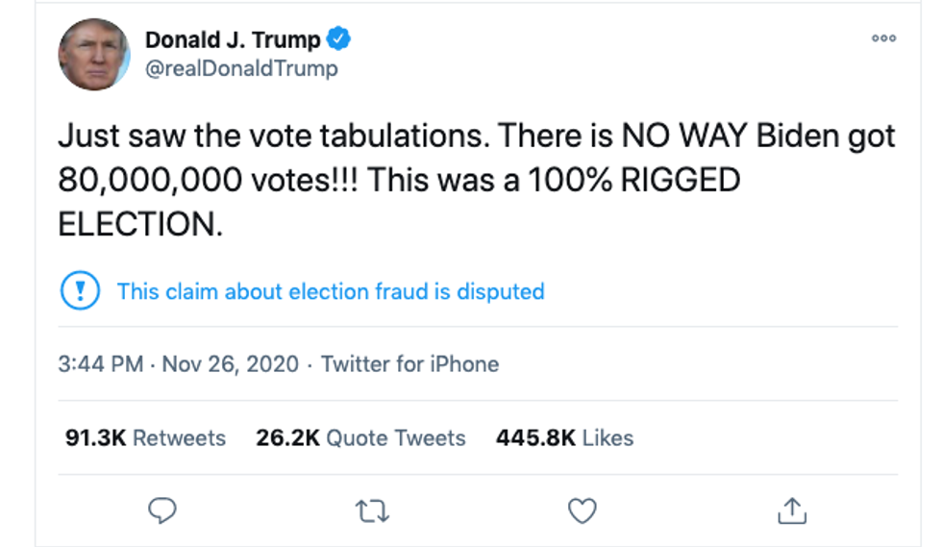Image resolution: width=942 pixels, height=547 pixels.
Task: Open the Donald J. Trump display name
Action: pos(233,39)
